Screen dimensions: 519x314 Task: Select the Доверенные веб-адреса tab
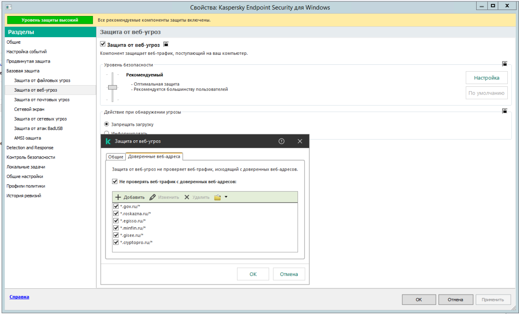click(154, 156)
